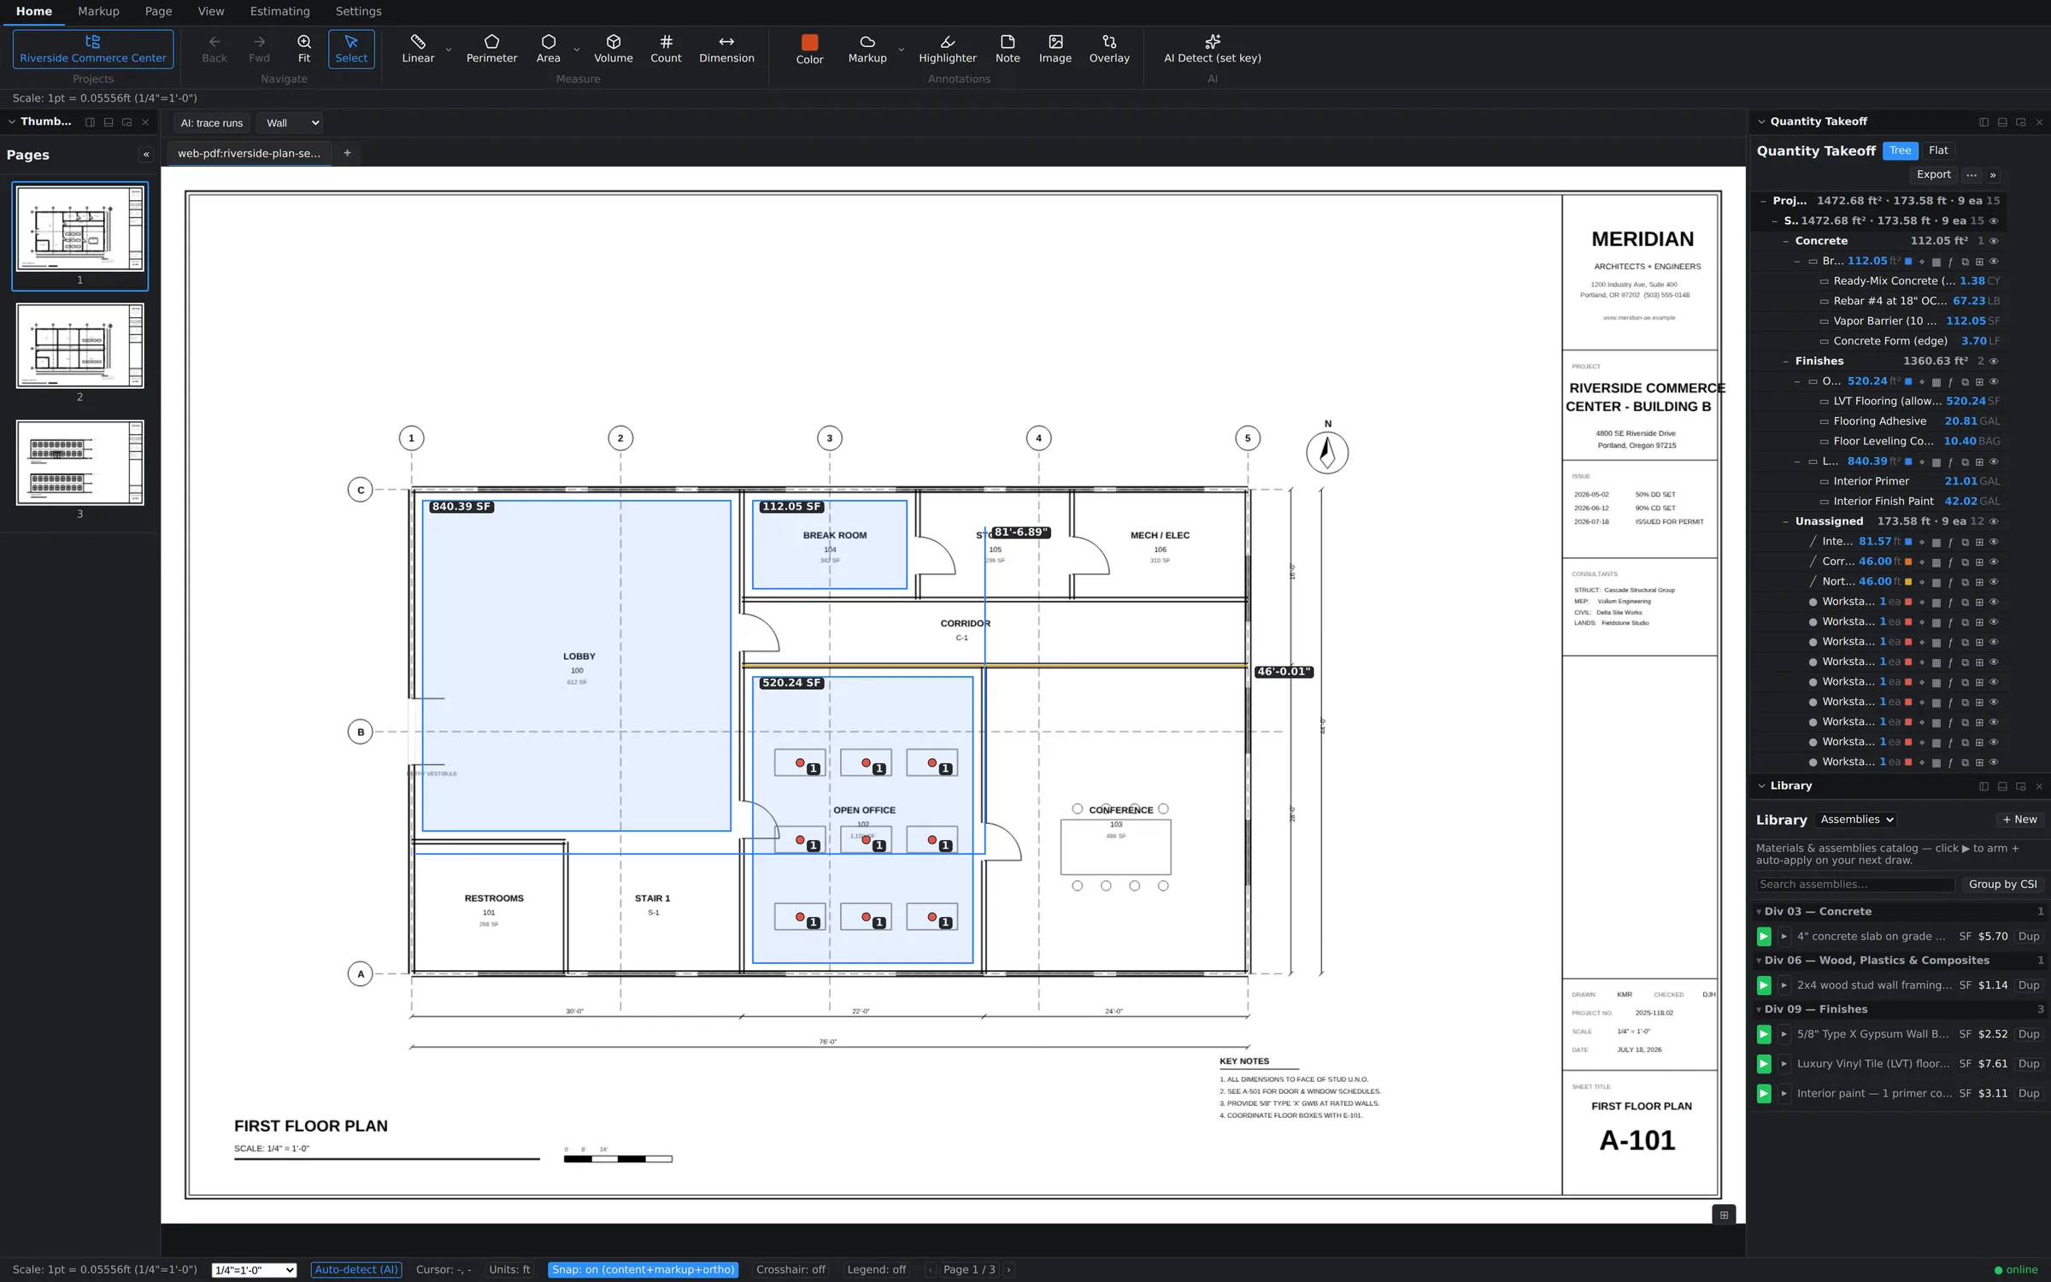Click the Export button

click(1933, 174)
